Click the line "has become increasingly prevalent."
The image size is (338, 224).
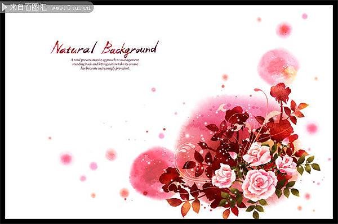tap(105, 68)
